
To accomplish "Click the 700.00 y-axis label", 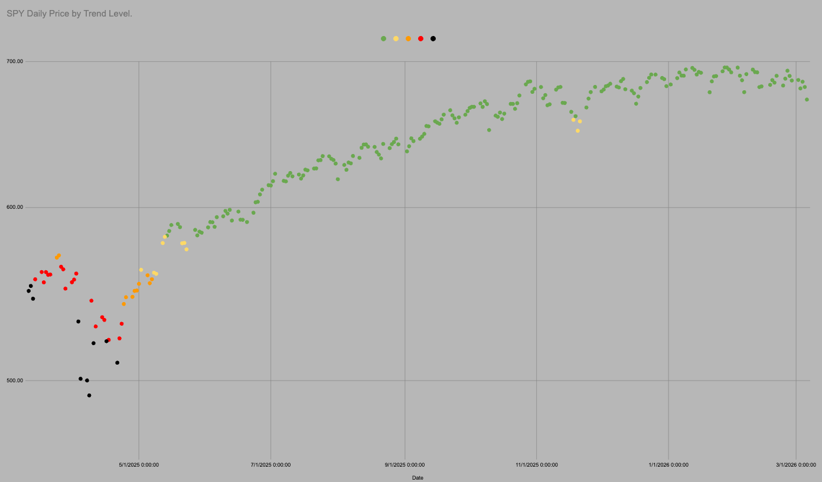I will (x=15, y=61).
